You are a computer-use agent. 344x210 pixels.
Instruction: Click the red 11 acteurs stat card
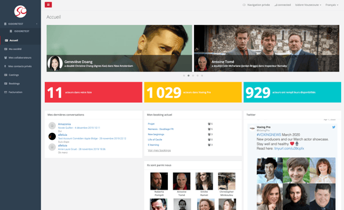click(94, 92)
